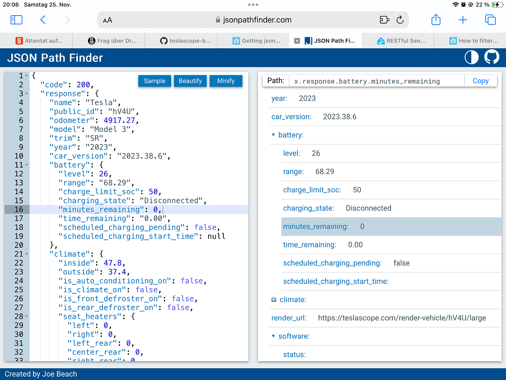Collapse the battery section
This screenshot has height=380, width=506.
point(273,135)
